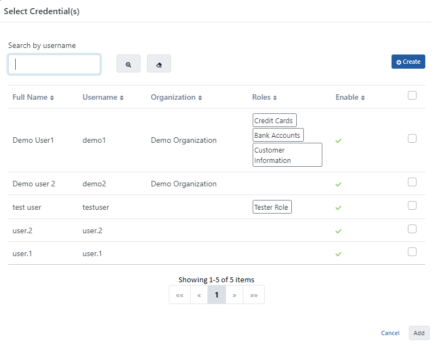Sort the table by Full Name
434x352 pixels.
pyautogui.click(x=33, y=98)
